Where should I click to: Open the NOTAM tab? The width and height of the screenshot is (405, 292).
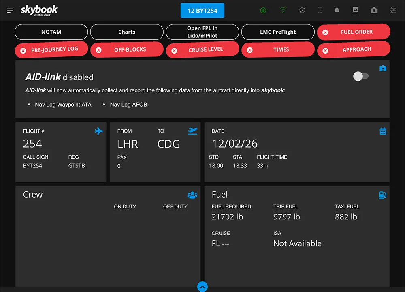[51, 32]
